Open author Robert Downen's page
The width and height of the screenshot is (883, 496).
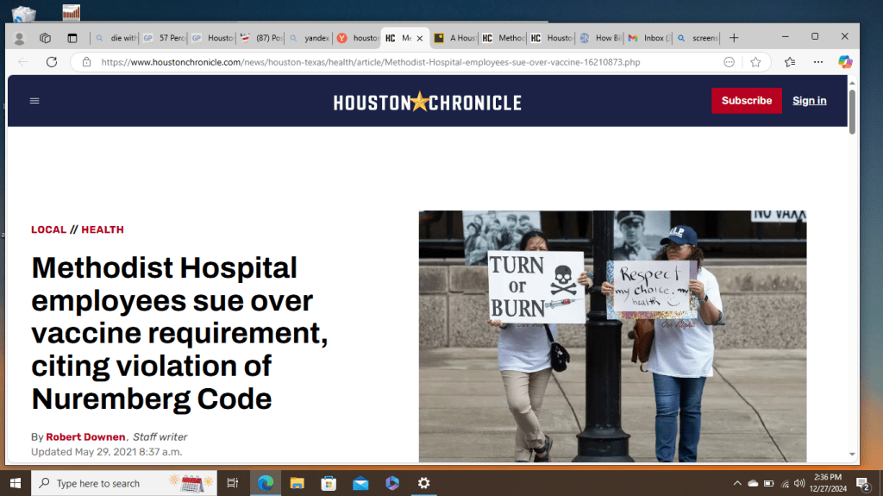(85, 436)
